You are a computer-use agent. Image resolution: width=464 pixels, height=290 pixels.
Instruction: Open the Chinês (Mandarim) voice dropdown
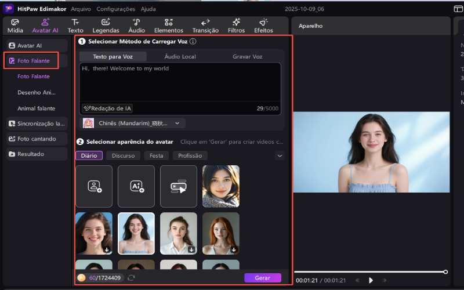133,123
